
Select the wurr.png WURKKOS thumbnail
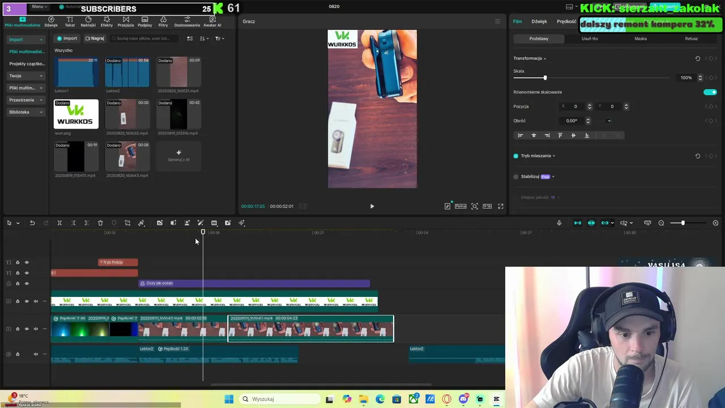pyautogui.click(x=76, y=114)
